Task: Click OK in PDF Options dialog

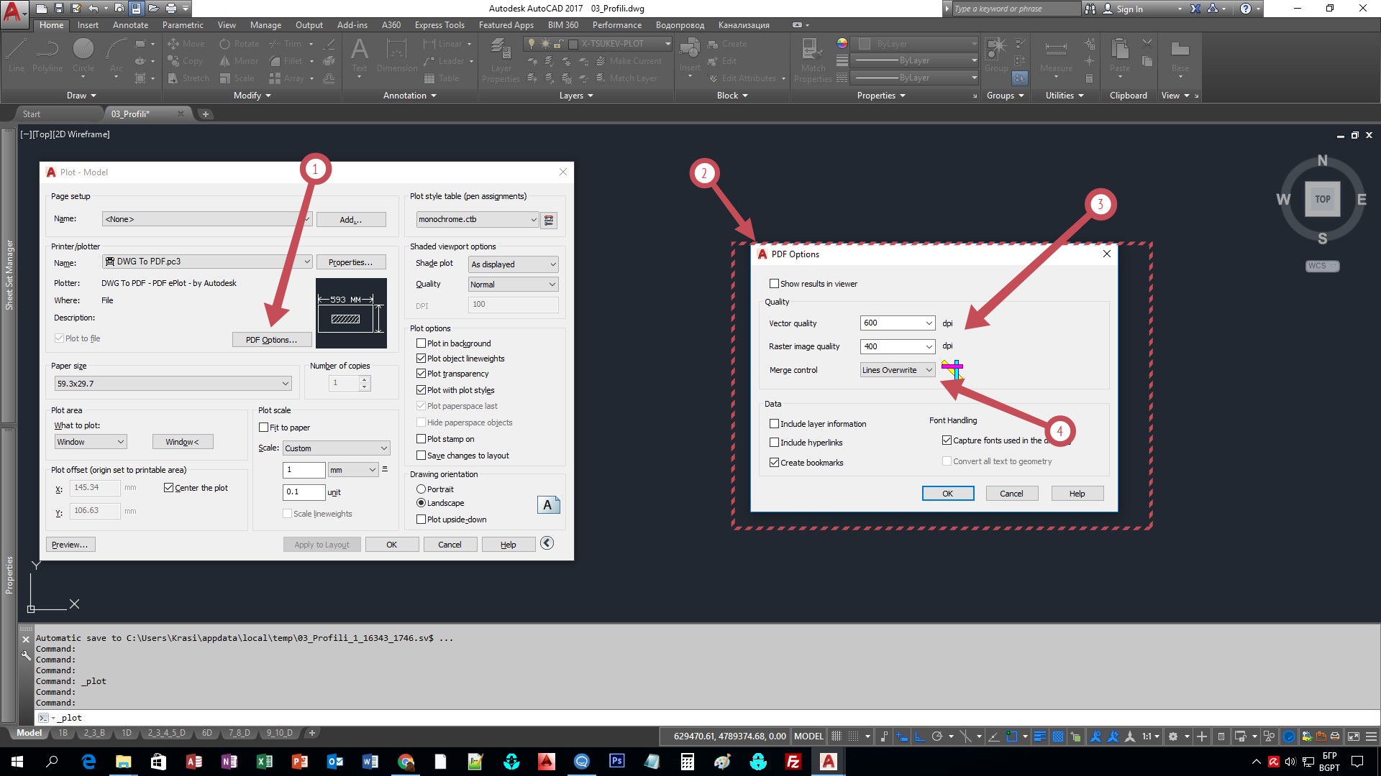Action: tap(948, 494)
